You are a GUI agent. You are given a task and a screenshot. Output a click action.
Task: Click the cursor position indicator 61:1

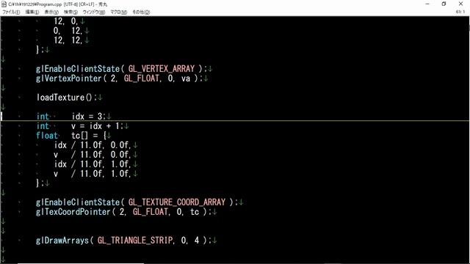pyautogui.click(x=460, y=12)
